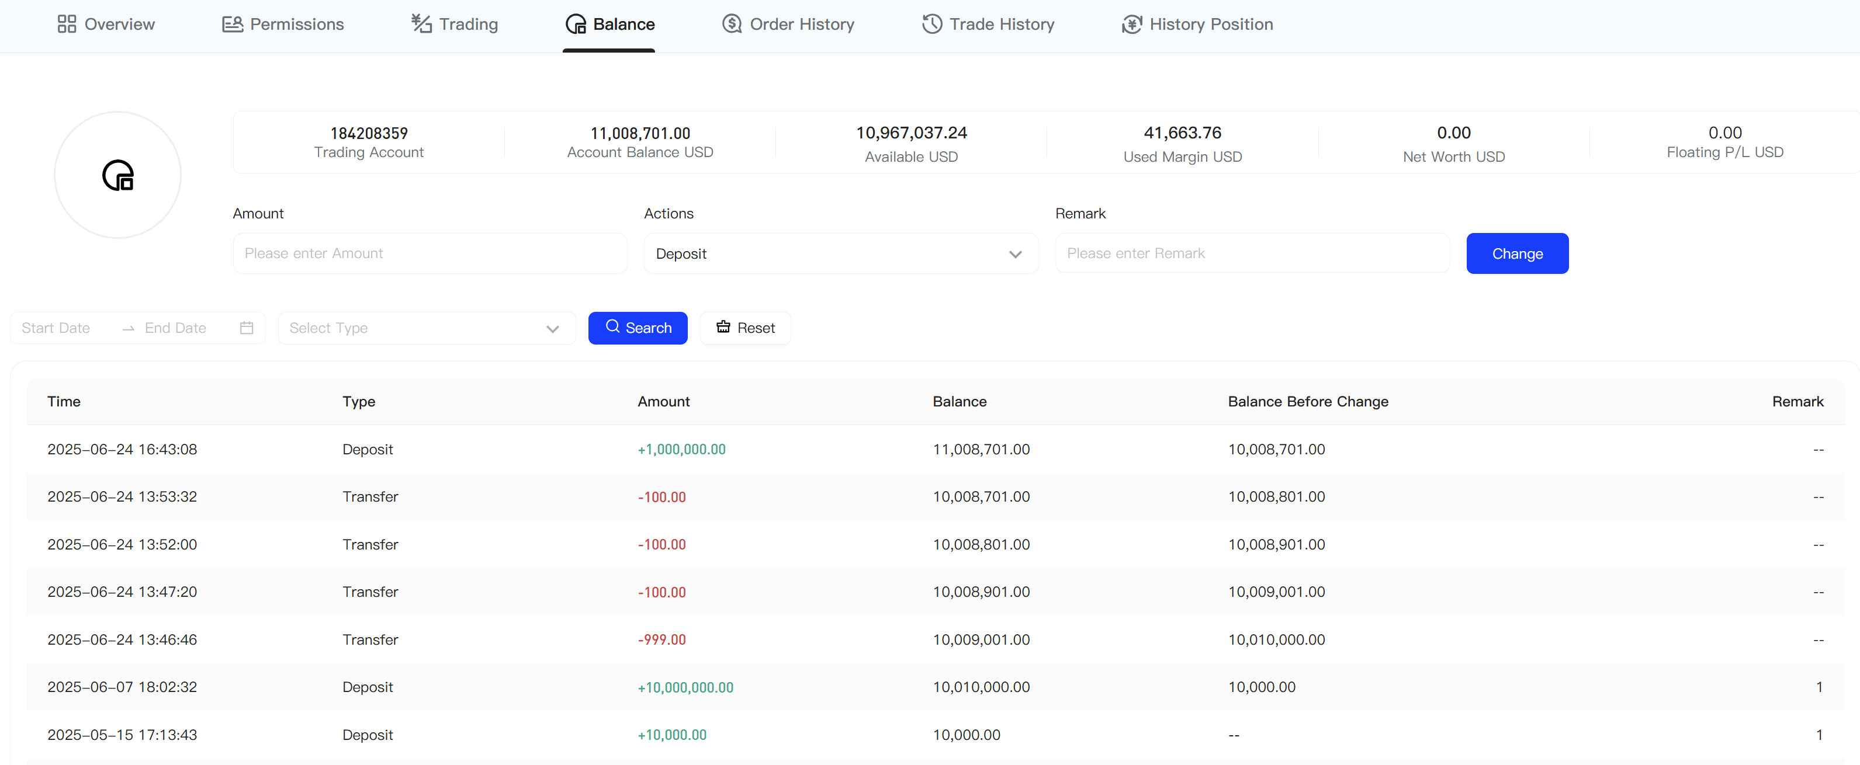This screenshot has height=765, width=1860.
Task: Click the 2025-06-24 13:53:32 row time
Action: pyautogui.click(x=122, y=496)
